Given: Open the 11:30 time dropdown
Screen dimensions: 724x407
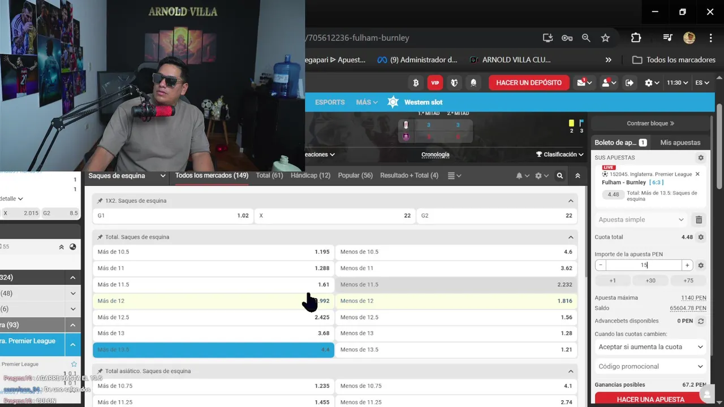Looking at the screenshot, I should (x=677, y=83).
